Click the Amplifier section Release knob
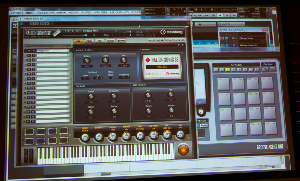300x181 pixels. click(171, 110)
